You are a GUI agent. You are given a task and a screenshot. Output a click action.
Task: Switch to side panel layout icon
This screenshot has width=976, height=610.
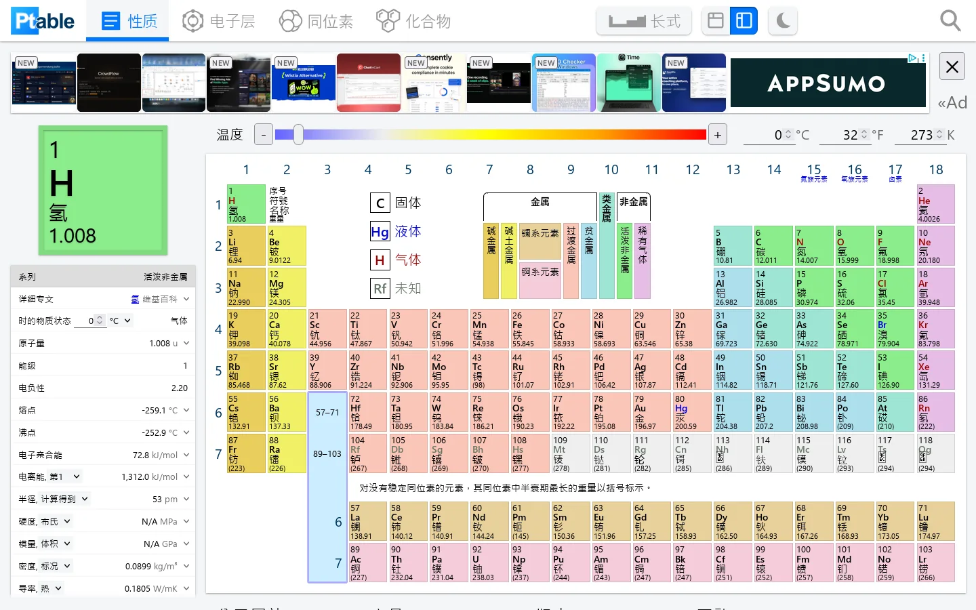[x=744, y=21]
